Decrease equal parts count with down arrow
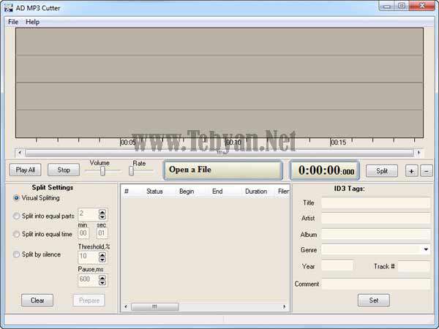439x329 pixels. coord(102,217)
